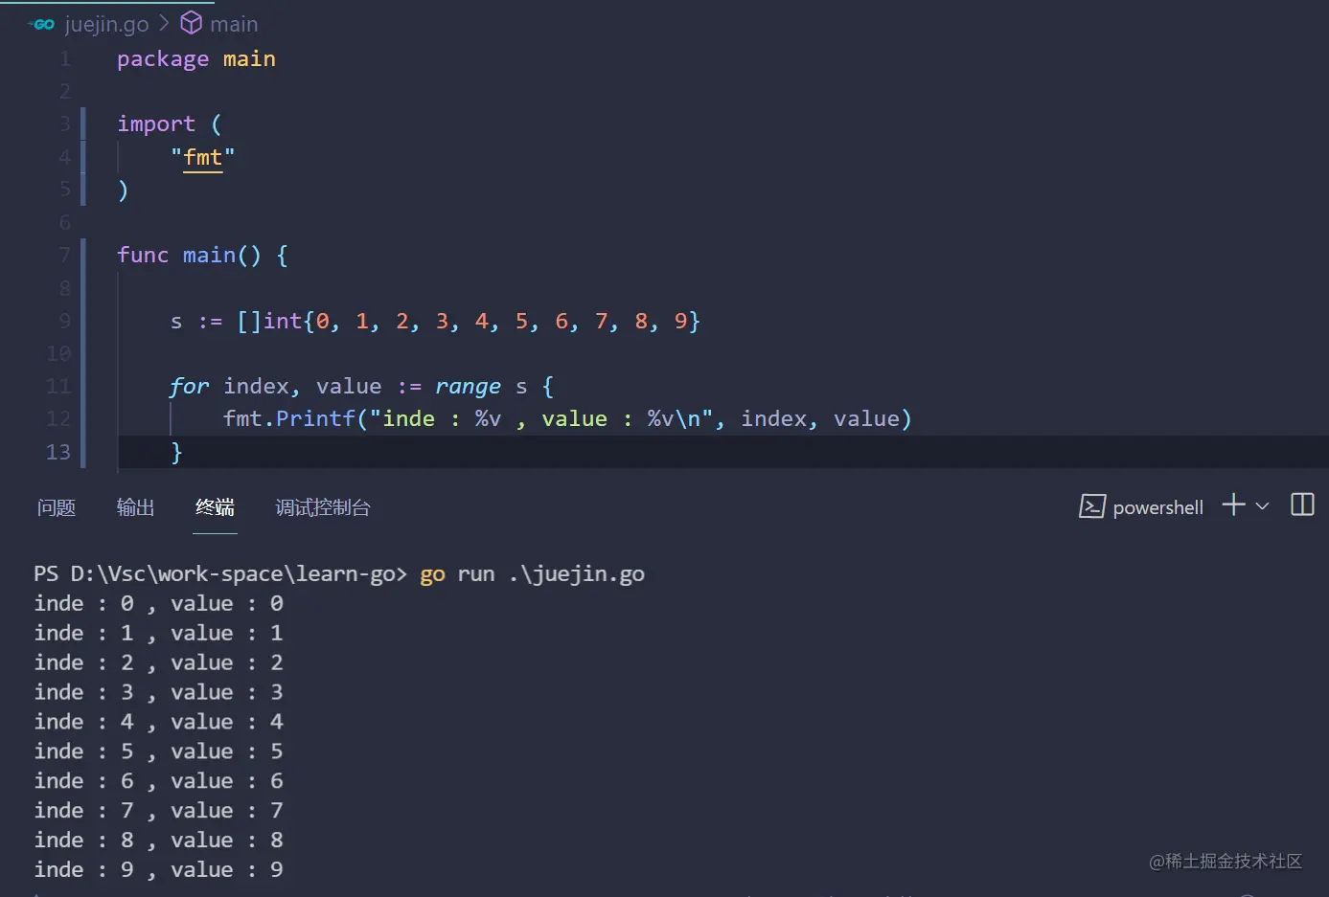Click the "fmt" import string
1329x897 pixels.
pos(202,157)
